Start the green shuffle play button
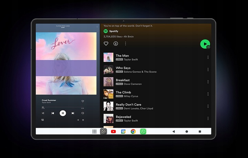The width and height of the screenshot is (248, 158). 205,44
